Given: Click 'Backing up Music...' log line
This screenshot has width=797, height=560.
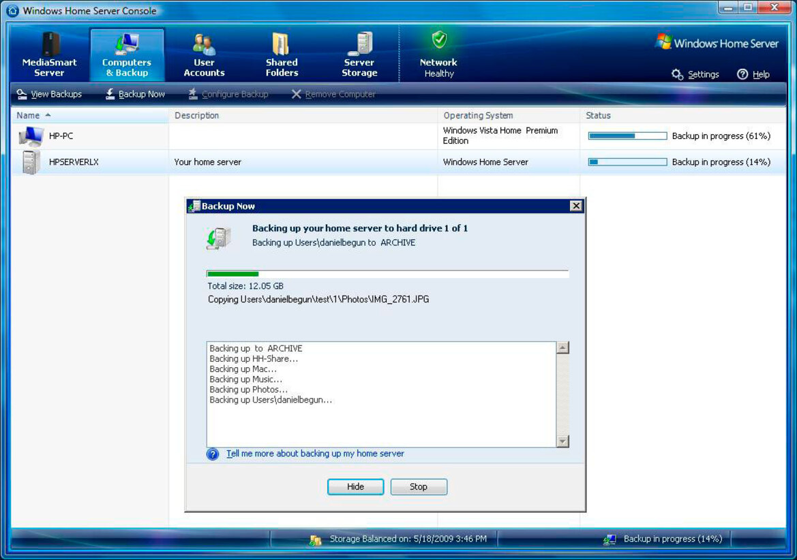Looking at the screenshot, I should point(245,379).
